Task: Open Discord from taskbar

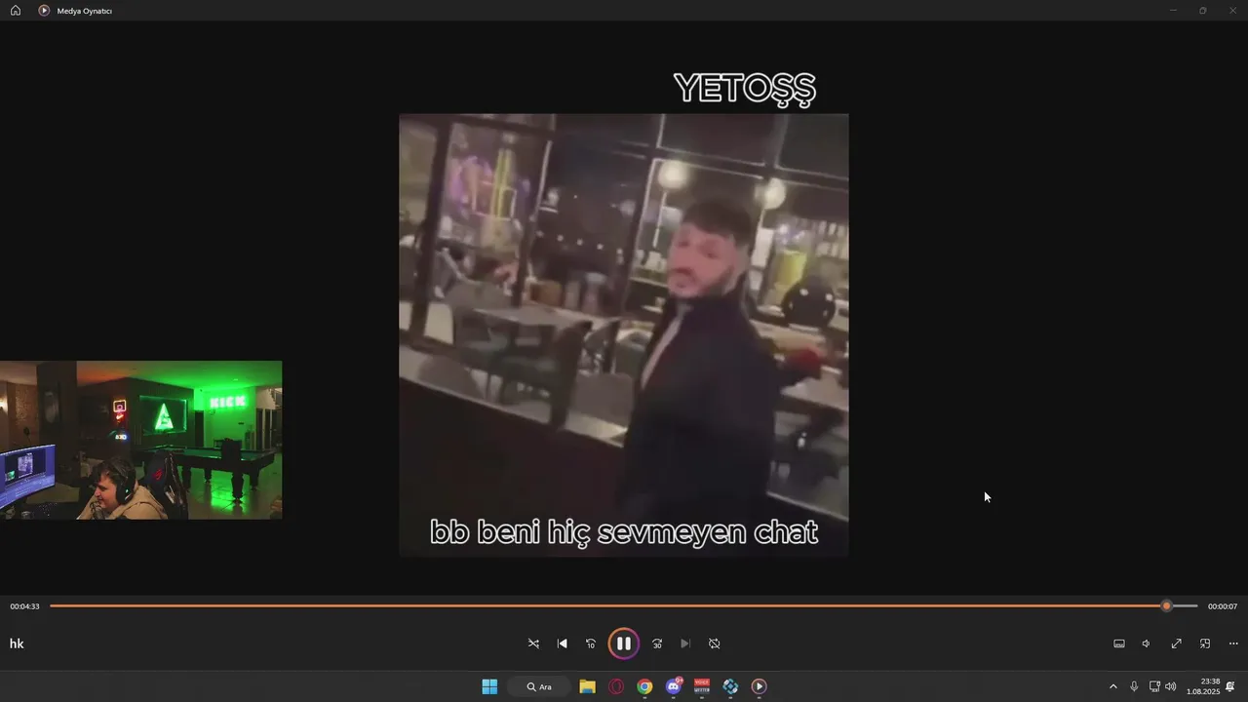Action: [674, 686]
